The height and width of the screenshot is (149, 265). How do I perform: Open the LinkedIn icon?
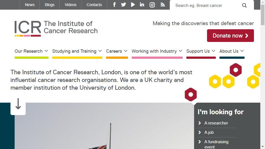tap(142, 5)
